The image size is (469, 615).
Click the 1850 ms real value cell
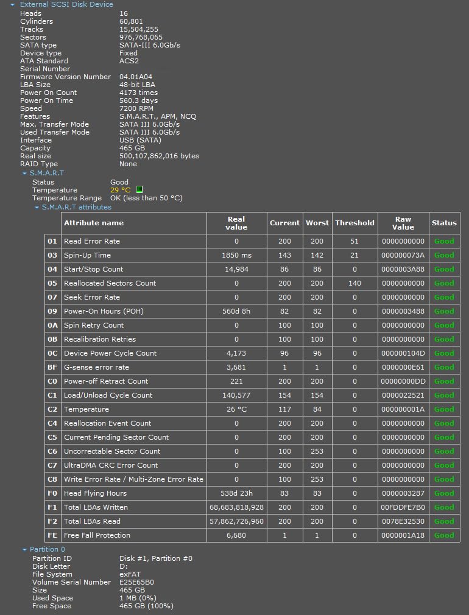[237, 255]
